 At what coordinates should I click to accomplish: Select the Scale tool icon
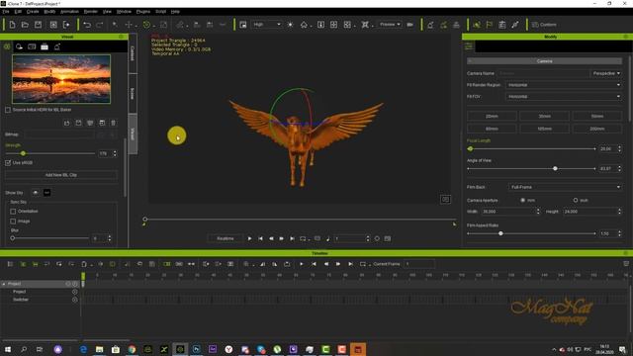163,25
